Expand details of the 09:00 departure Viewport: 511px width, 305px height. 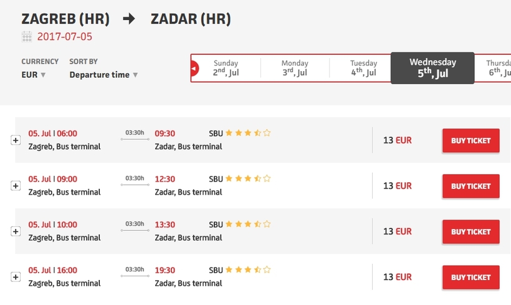tap(16, 186)
